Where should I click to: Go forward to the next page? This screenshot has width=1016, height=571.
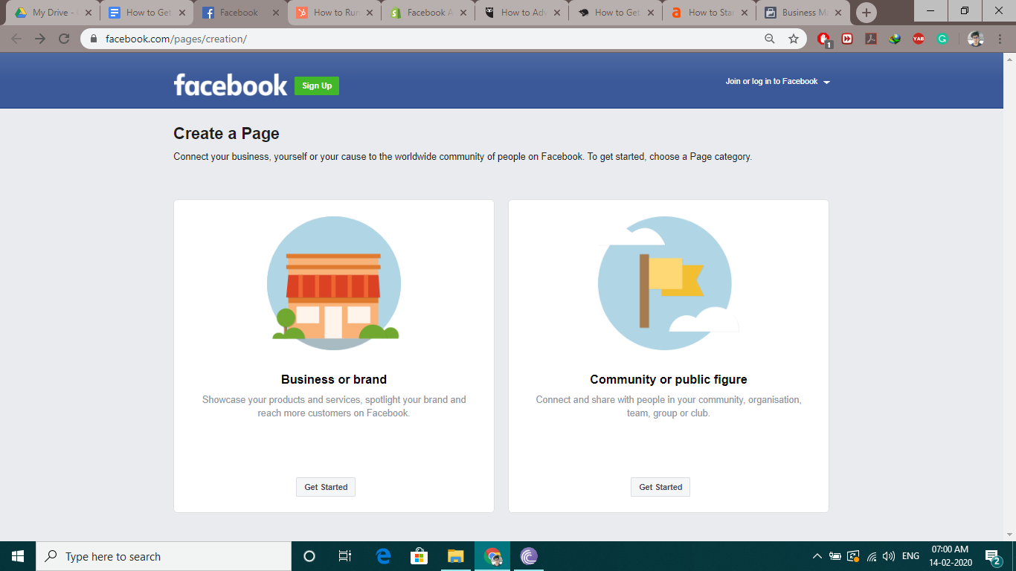tap(40, 39)
